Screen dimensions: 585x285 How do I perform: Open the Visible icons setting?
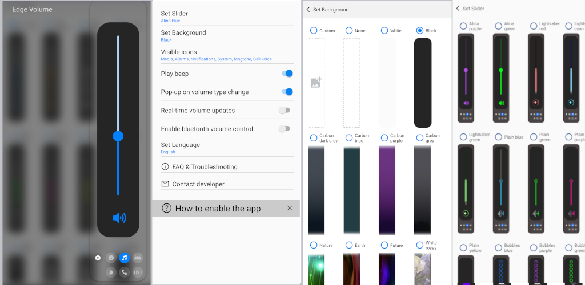[x=227, y=55]
